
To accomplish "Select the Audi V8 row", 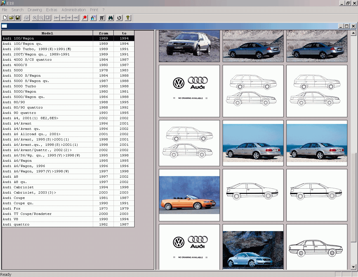I will [68, 219].
